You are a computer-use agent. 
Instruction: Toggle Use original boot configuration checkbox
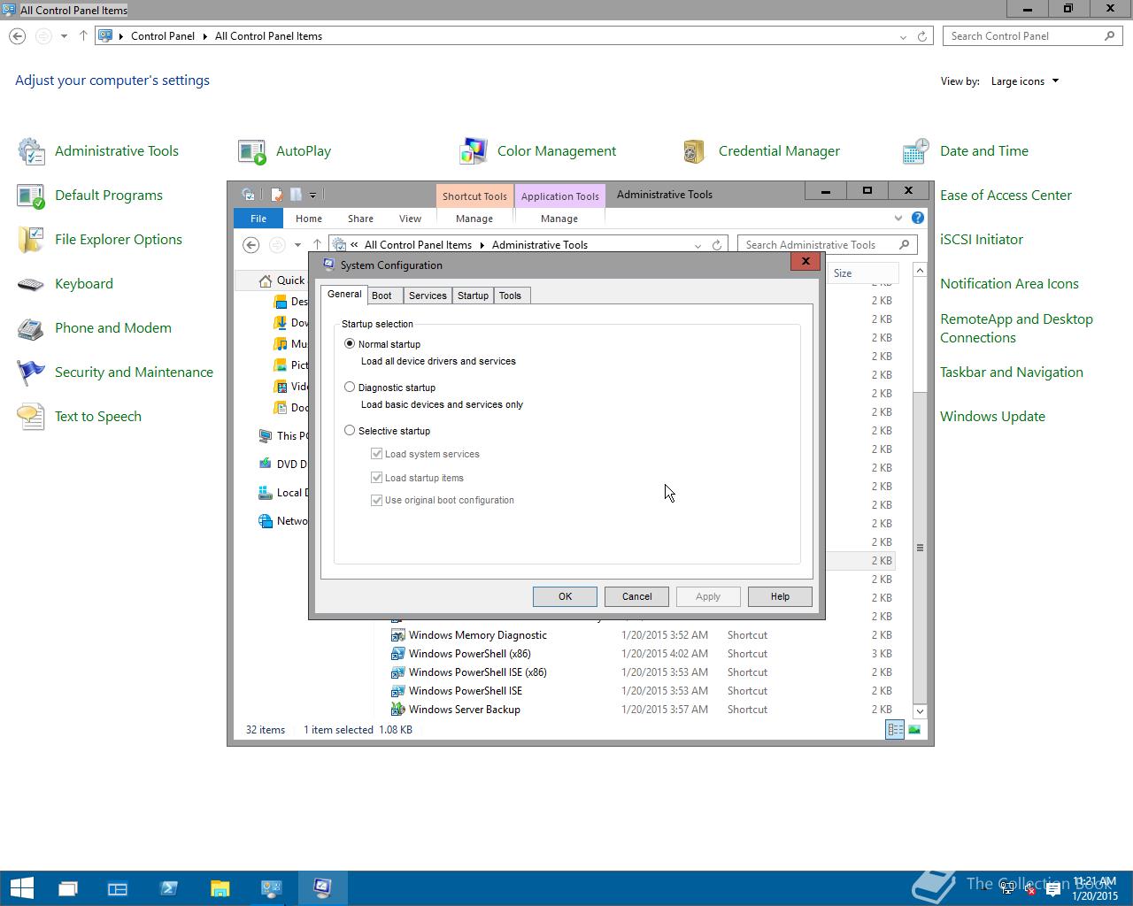(x=377, y=500)
